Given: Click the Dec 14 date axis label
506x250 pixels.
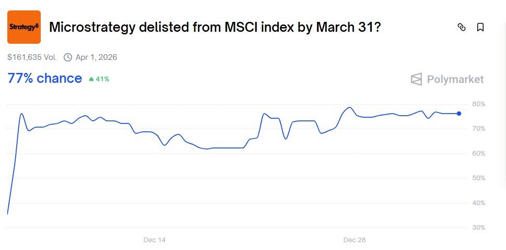Looking at the screenshot, I should point(155,240).
